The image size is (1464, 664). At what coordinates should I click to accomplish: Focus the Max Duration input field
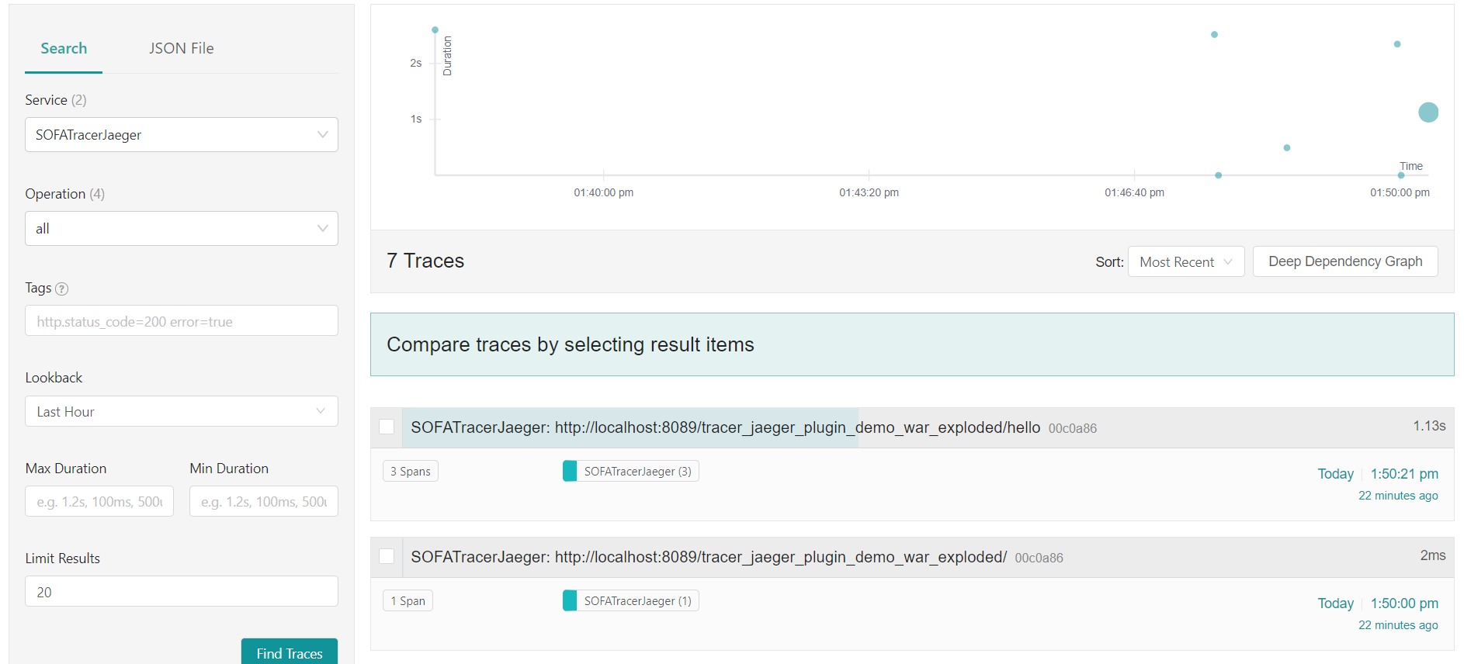coord(99,502)
